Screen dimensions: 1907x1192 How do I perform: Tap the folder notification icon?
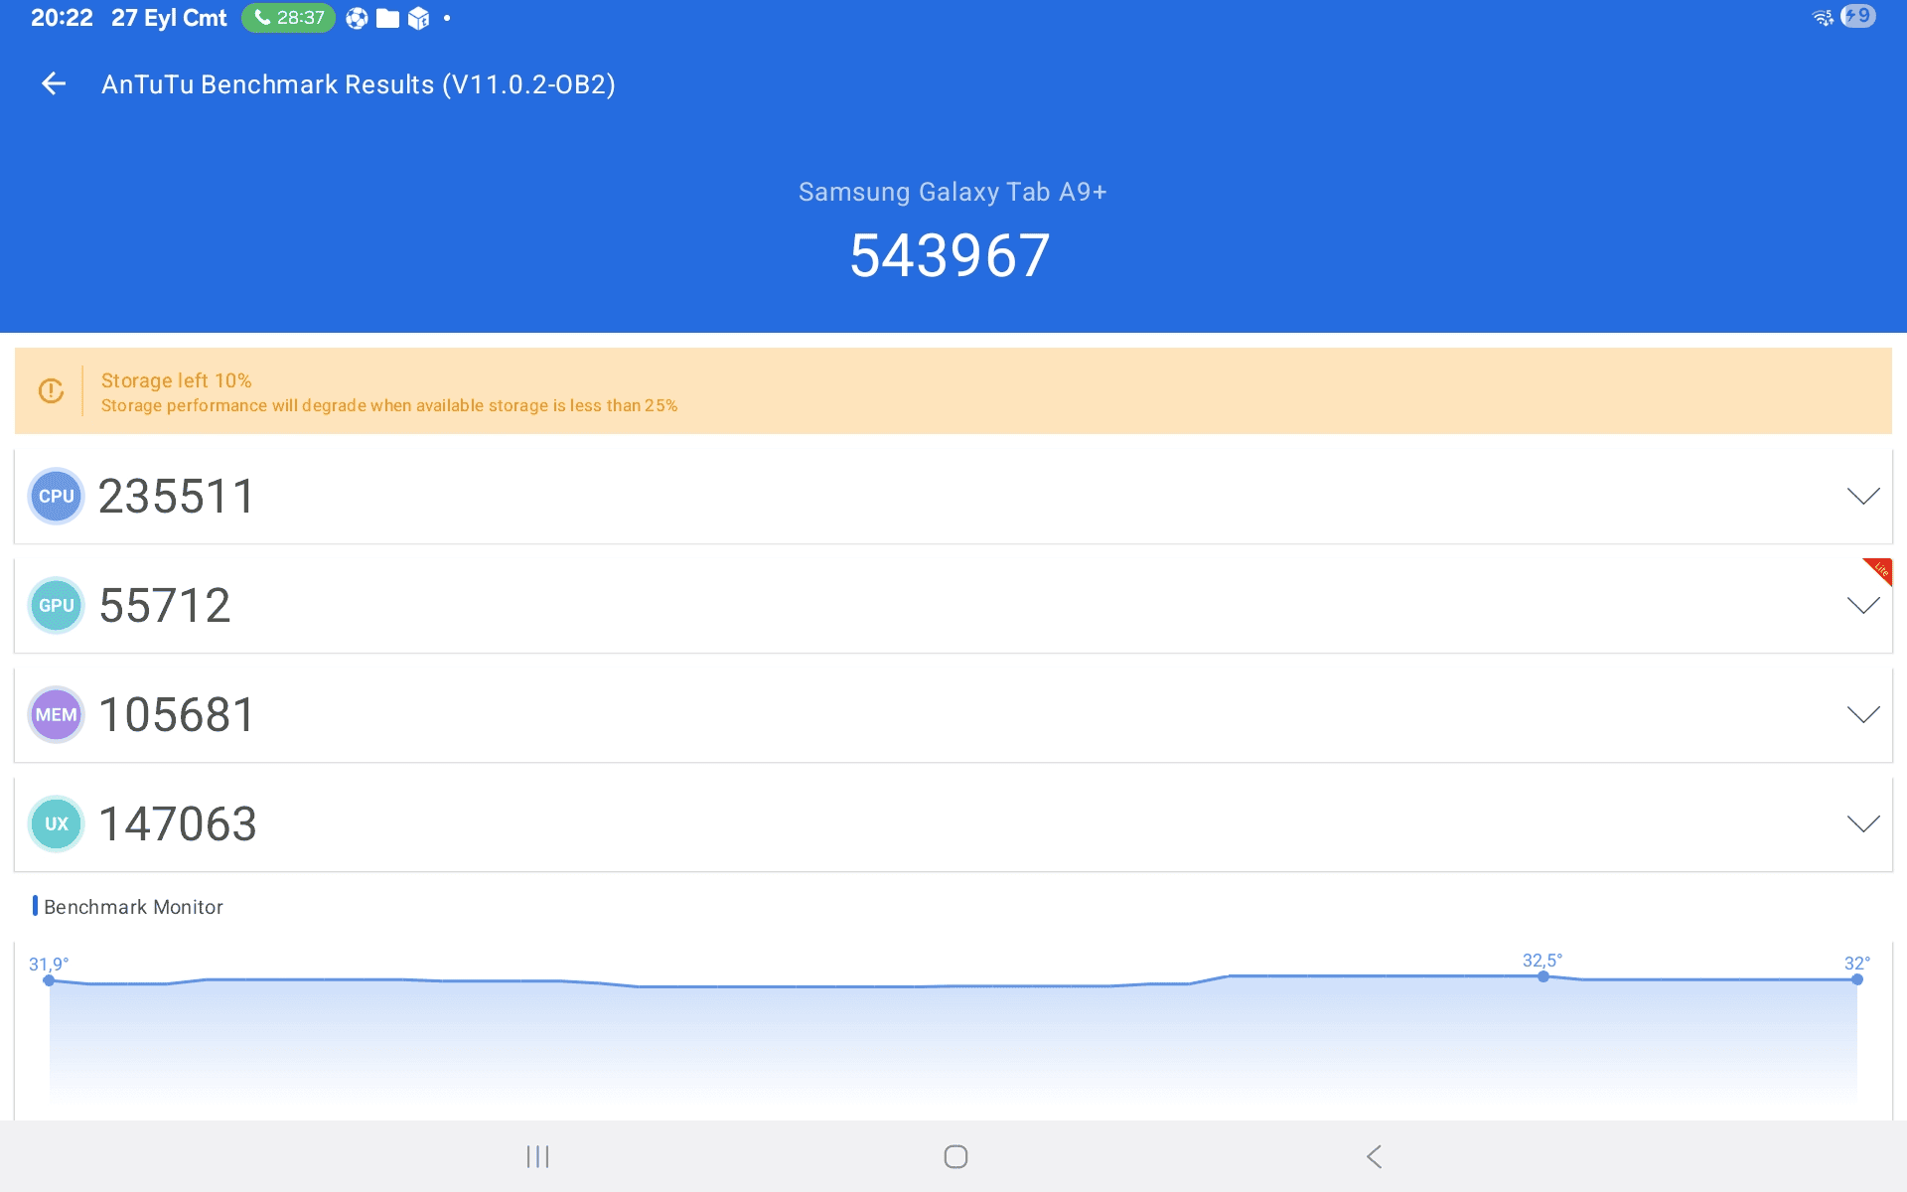tap(387, 18)
